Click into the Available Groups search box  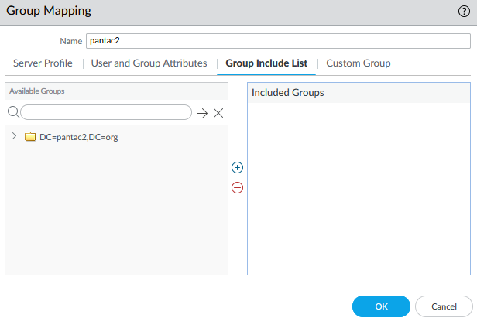(106, 112)
